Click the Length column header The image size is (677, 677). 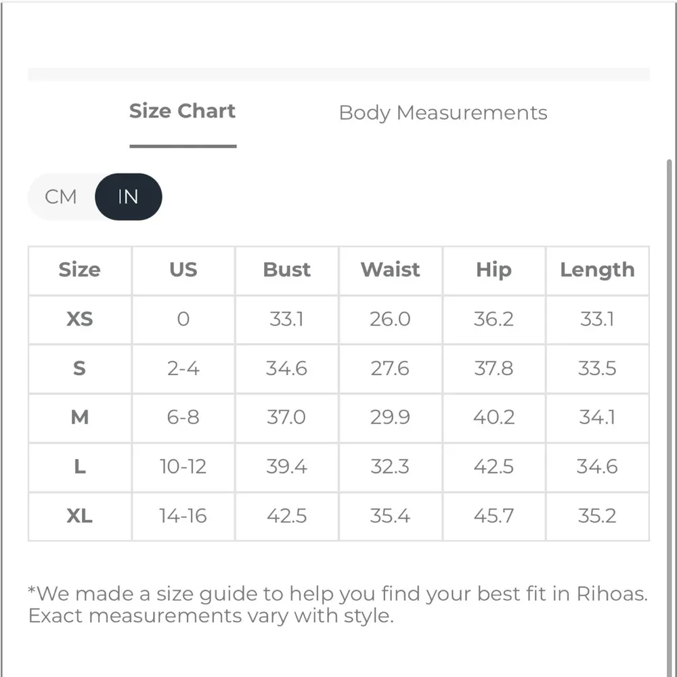tap(597, 269)
